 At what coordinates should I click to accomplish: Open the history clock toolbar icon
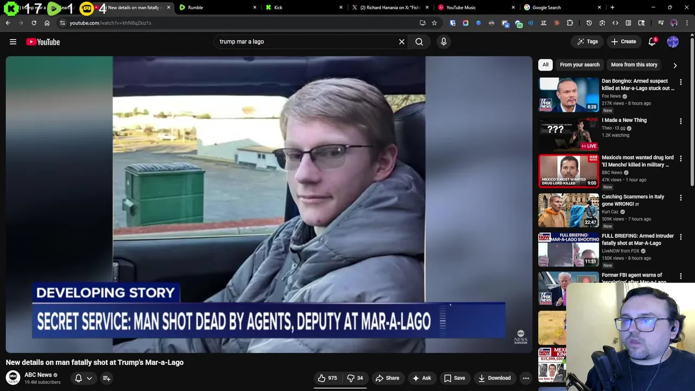click(589, 23)
